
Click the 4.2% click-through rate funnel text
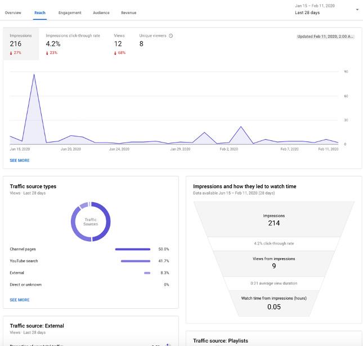tap(274, 243)
